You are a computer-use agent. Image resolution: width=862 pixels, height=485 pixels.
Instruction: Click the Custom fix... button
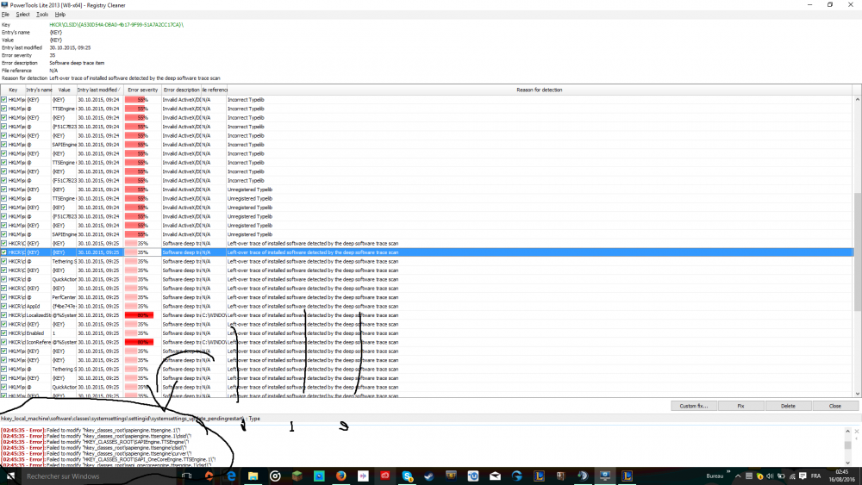[693, 406]
